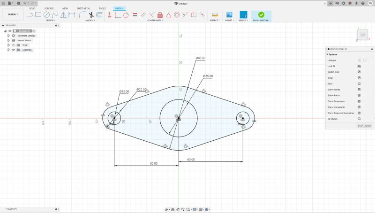The height and width of the screenshot is (213, 375).
Task: Hide the Sketches folder with eye icon
Action: 14,50
